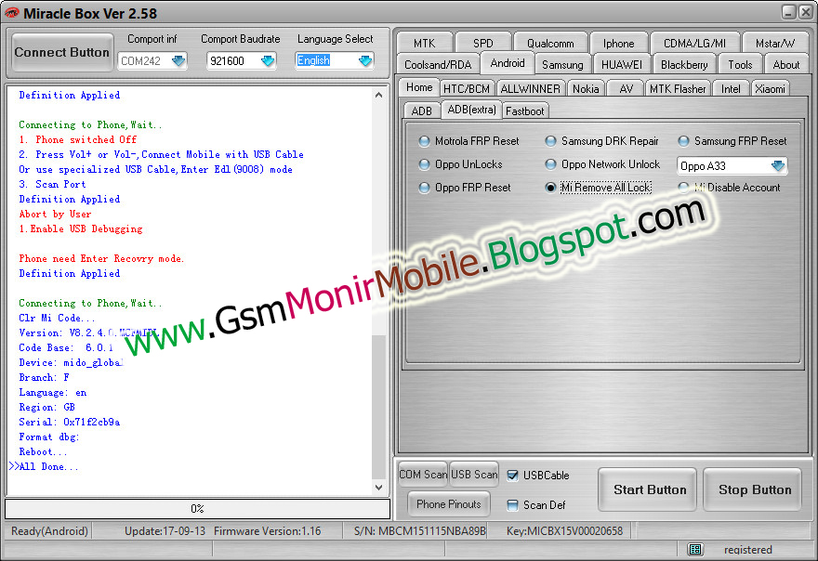Click the log scrollbar up arrow
This screenshot has height=561, width=818.
pyautogui.click(x=378, y=95)
